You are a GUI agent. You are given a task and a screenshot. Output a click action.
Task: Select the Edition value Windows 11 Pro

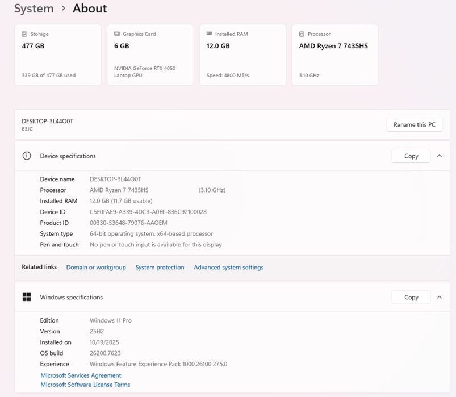click(x=111, y=320)
